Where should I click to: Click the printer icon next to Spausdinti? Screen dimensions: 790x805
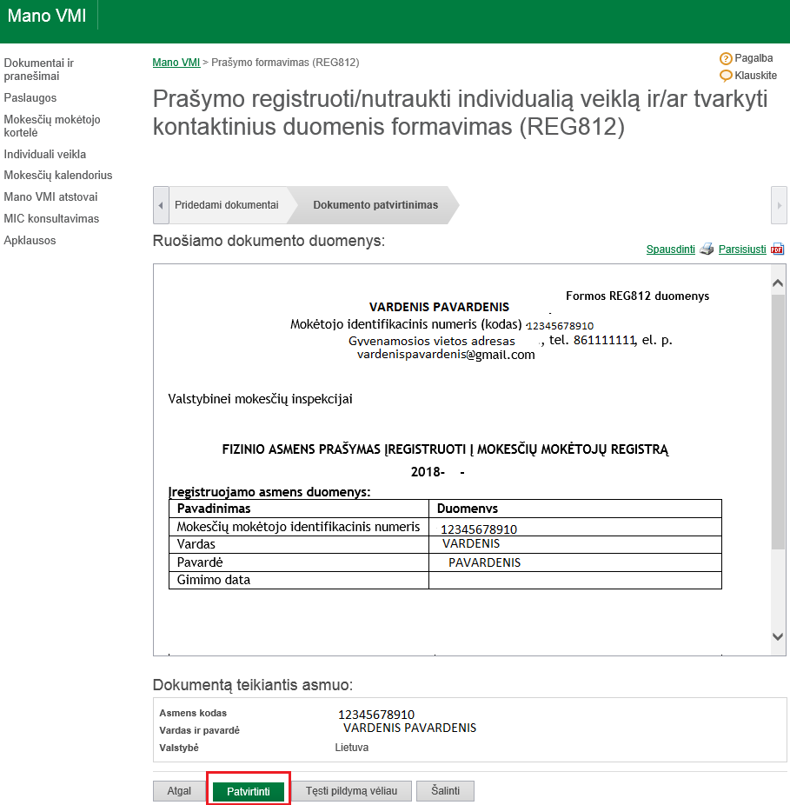tap(707, 249)
